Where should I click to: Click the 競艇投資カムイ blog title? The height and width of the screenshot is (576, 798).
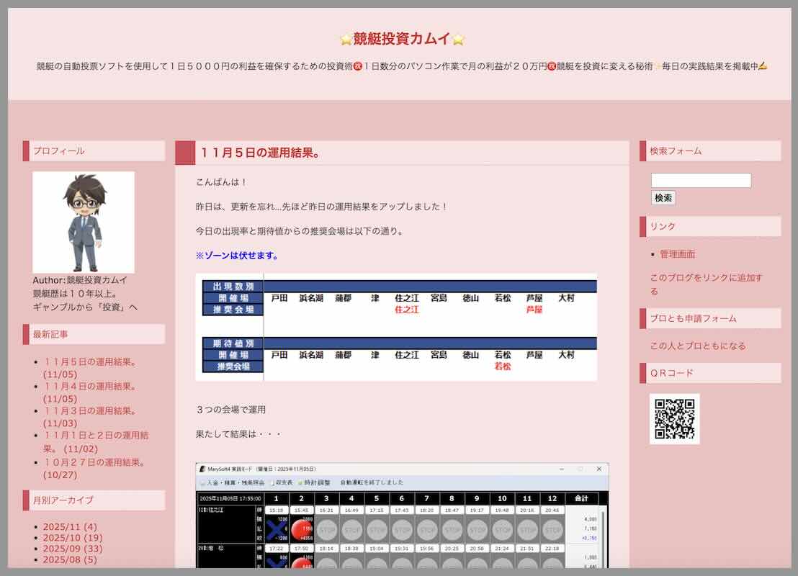click(x=402, y=39)
